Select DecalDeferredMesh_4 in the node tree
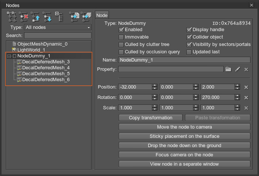259x176 pixels. pos(46,68)
